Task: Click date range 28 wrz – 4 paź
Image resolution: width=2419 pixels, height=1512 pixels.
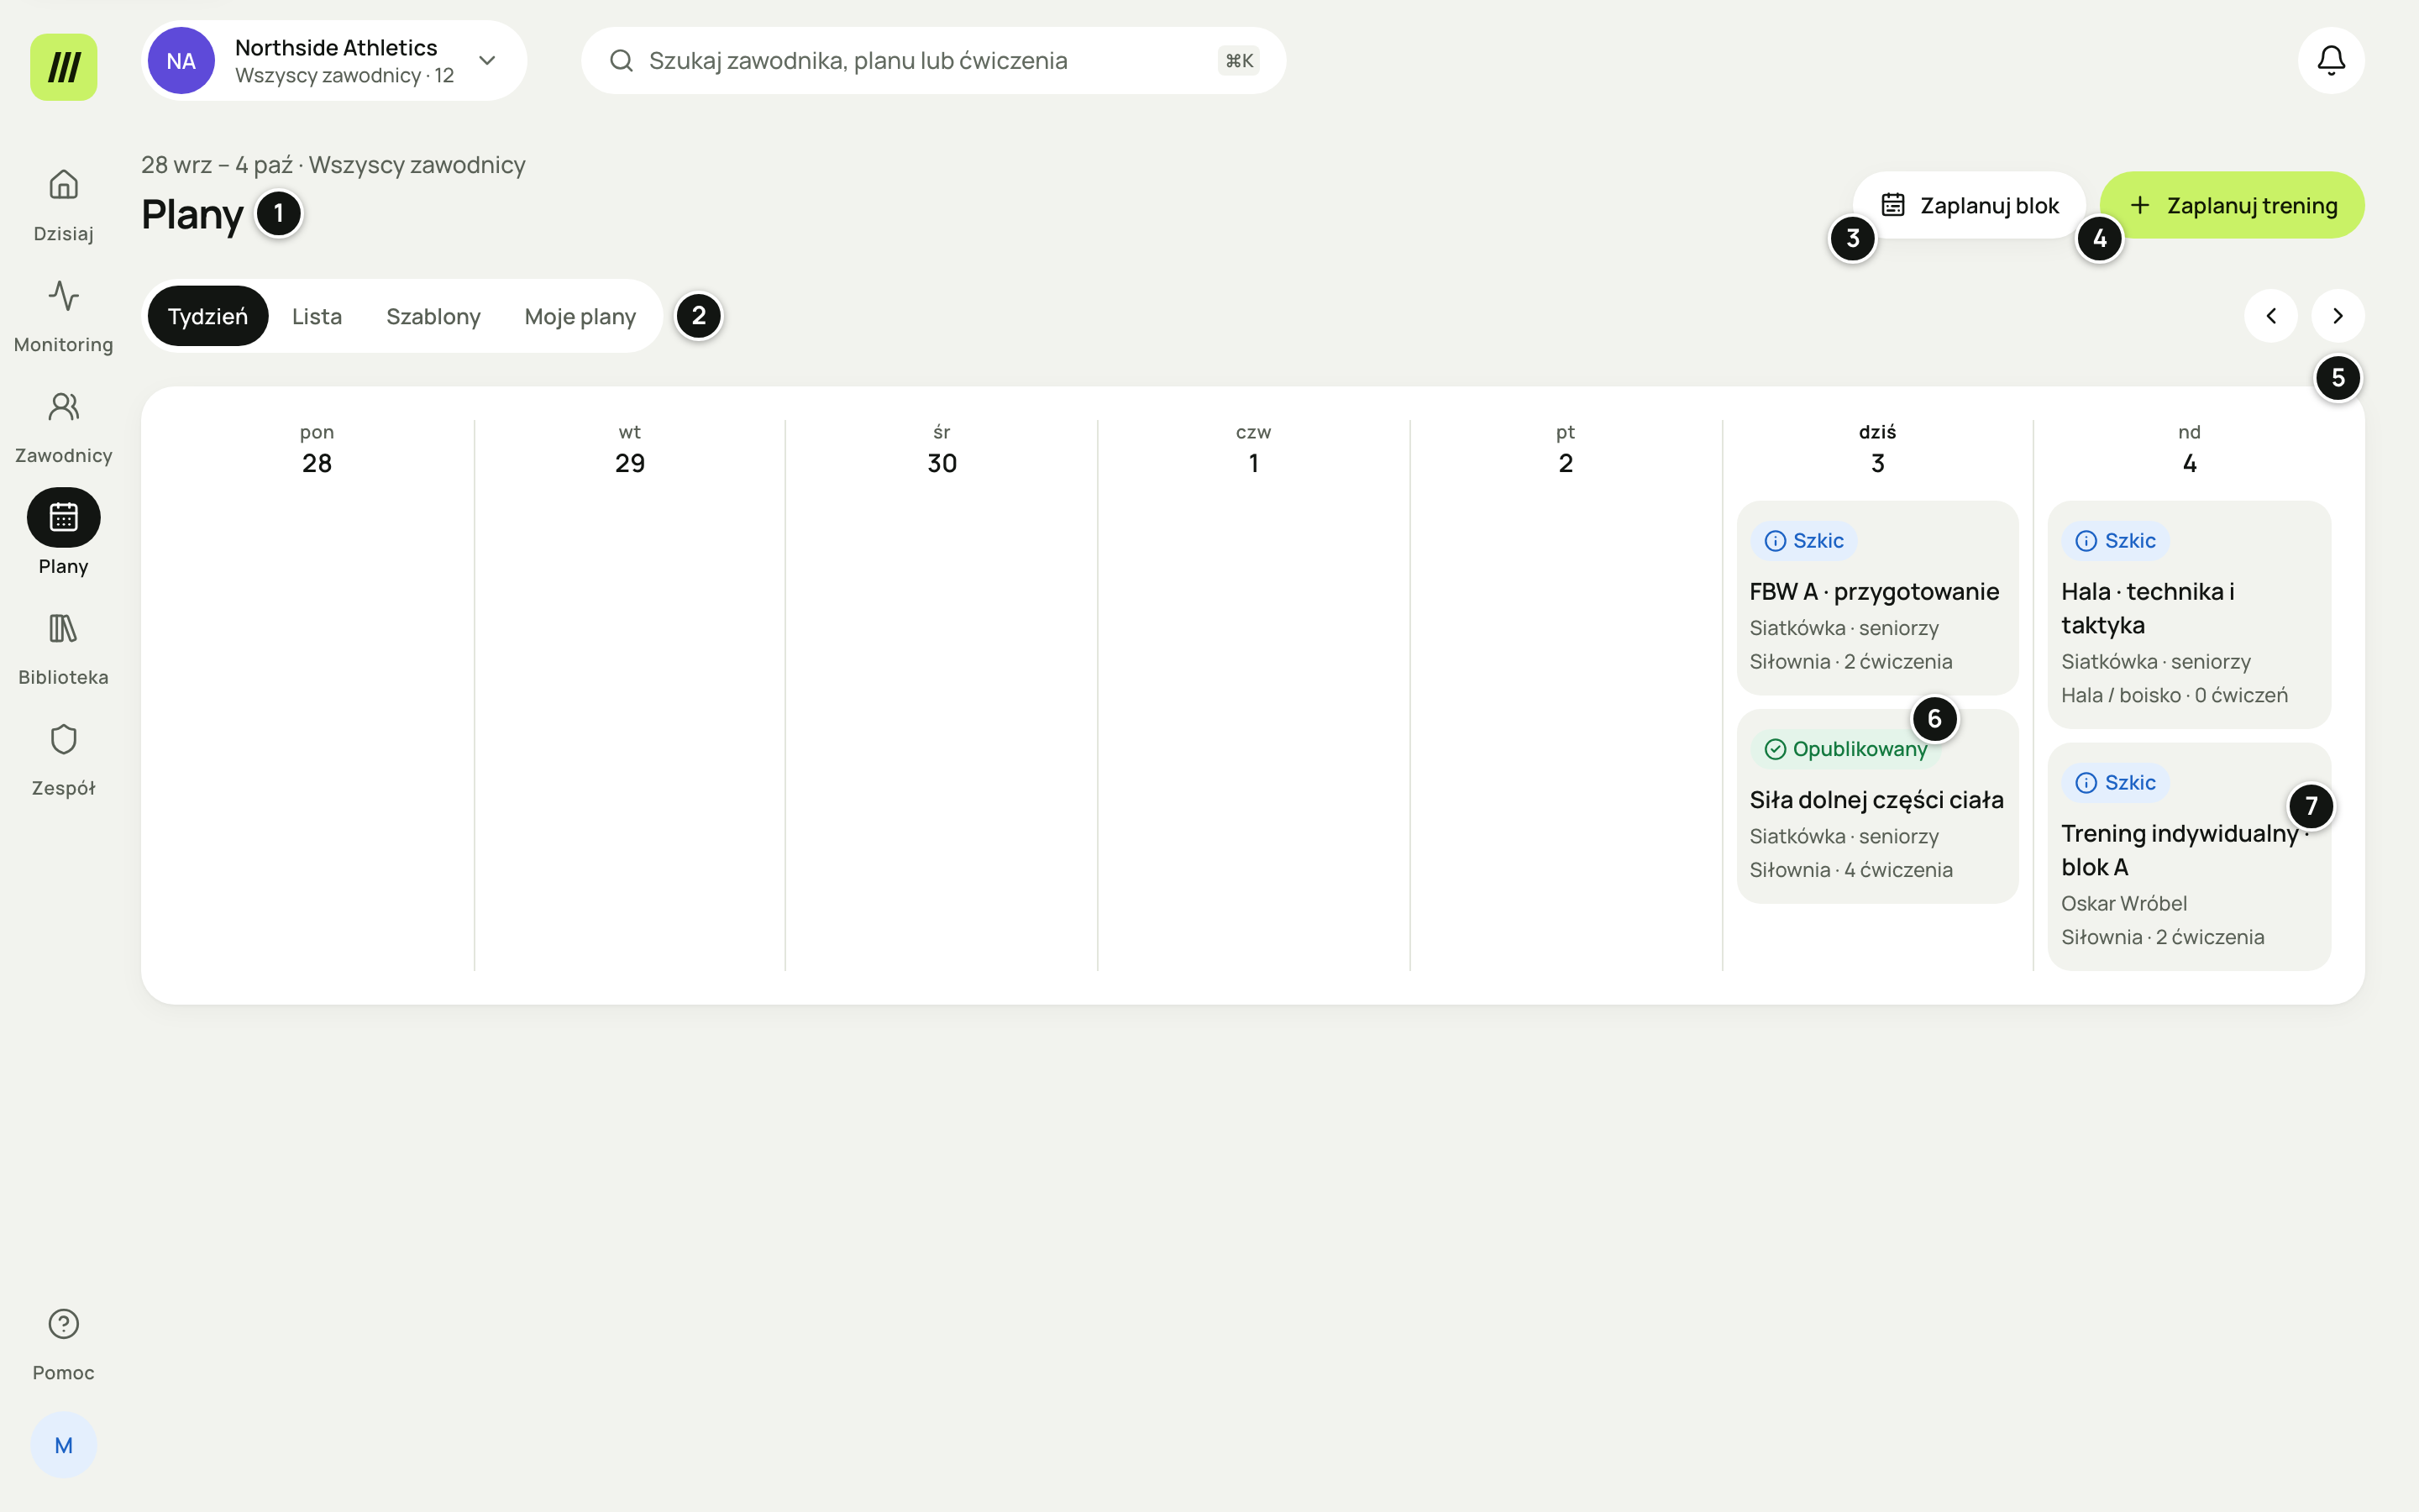Action: pyautogui.click(x=217, y=165)
